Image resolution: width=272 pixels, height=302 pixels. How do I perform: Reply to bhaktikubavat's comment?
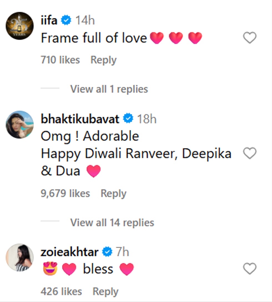click(113, 193)
